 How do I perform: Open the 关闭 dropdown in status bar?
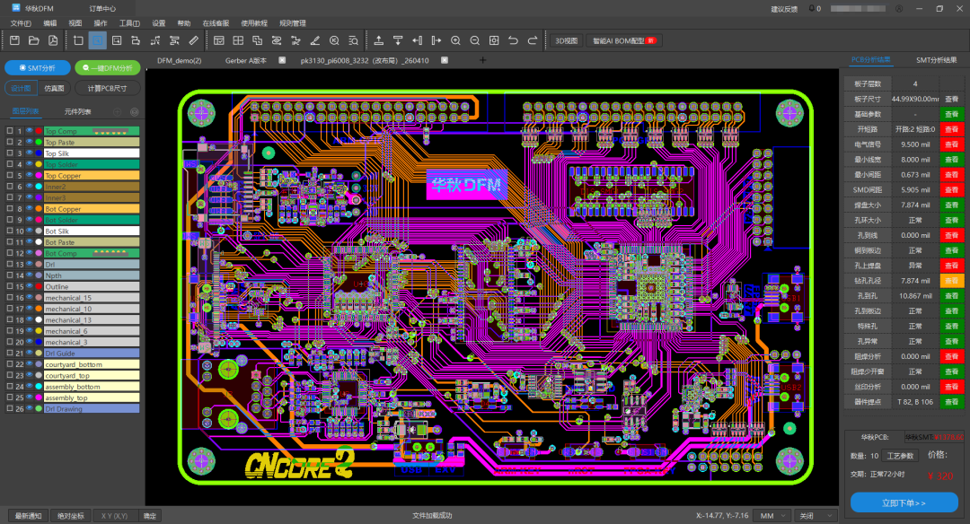tap(815, 516)
